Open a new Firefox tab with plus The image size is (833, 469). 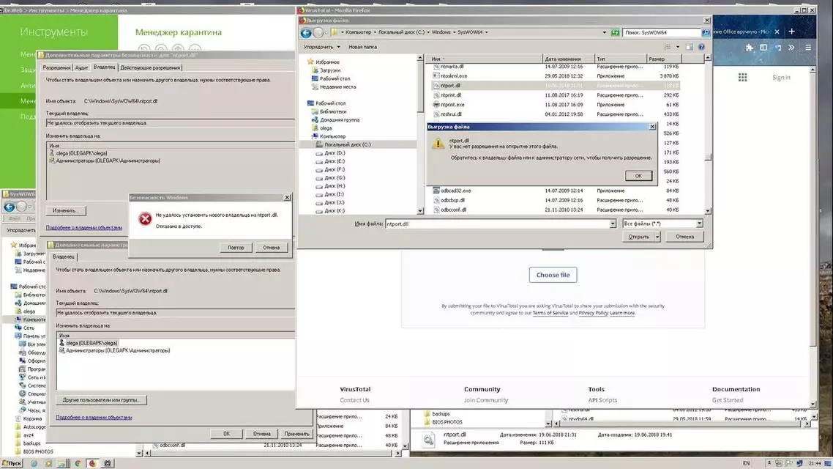791,32
